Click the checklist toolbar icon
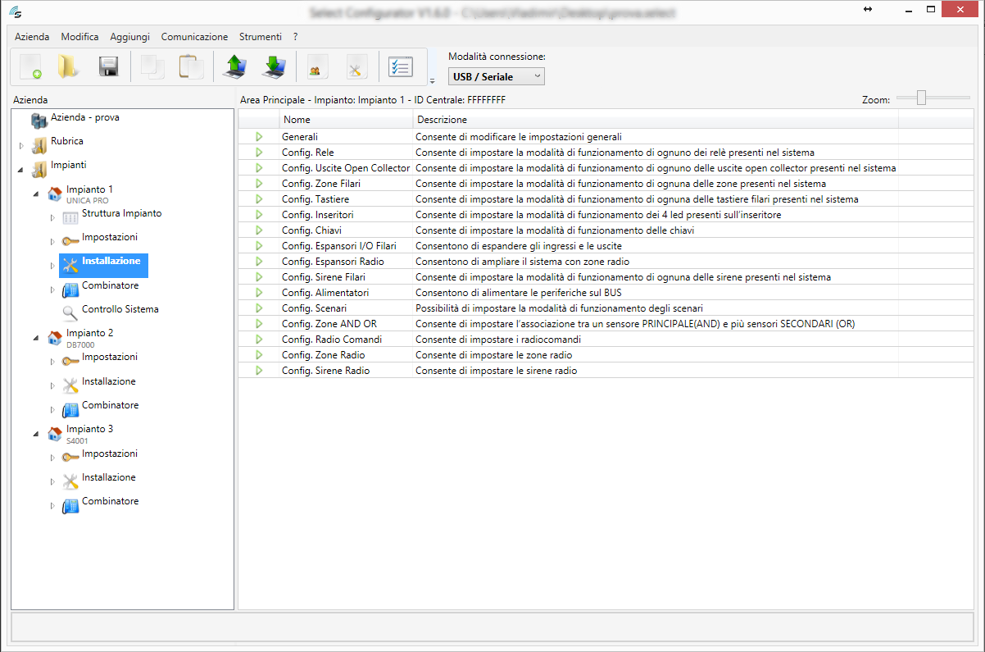This screenshot has height=652, width=985. (x=401, y=66)
